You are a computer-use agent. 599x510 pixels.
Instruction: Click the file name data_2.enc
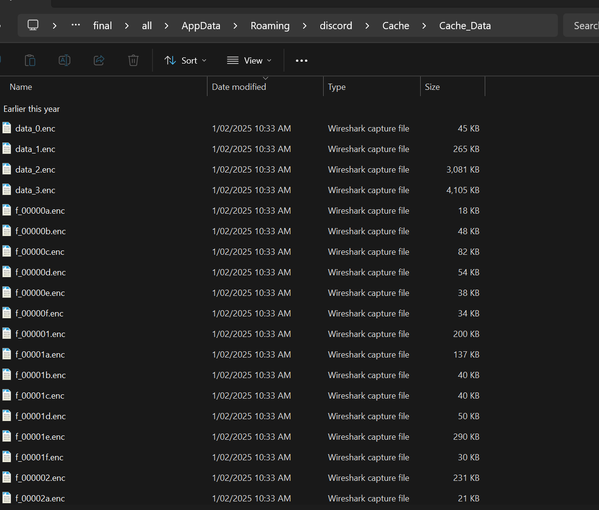tap(35, 170)
